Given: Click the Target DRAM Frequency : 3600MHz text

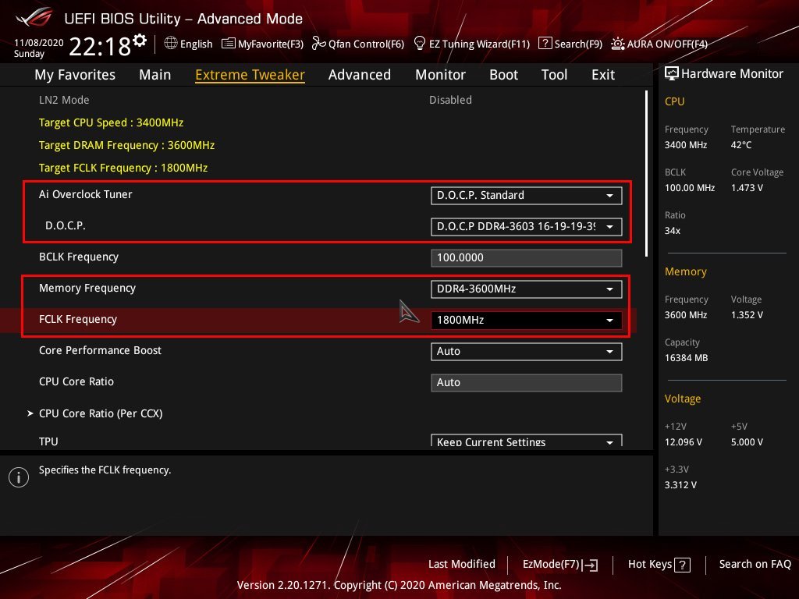Looking at the screenshot, I should pos(127,145).
